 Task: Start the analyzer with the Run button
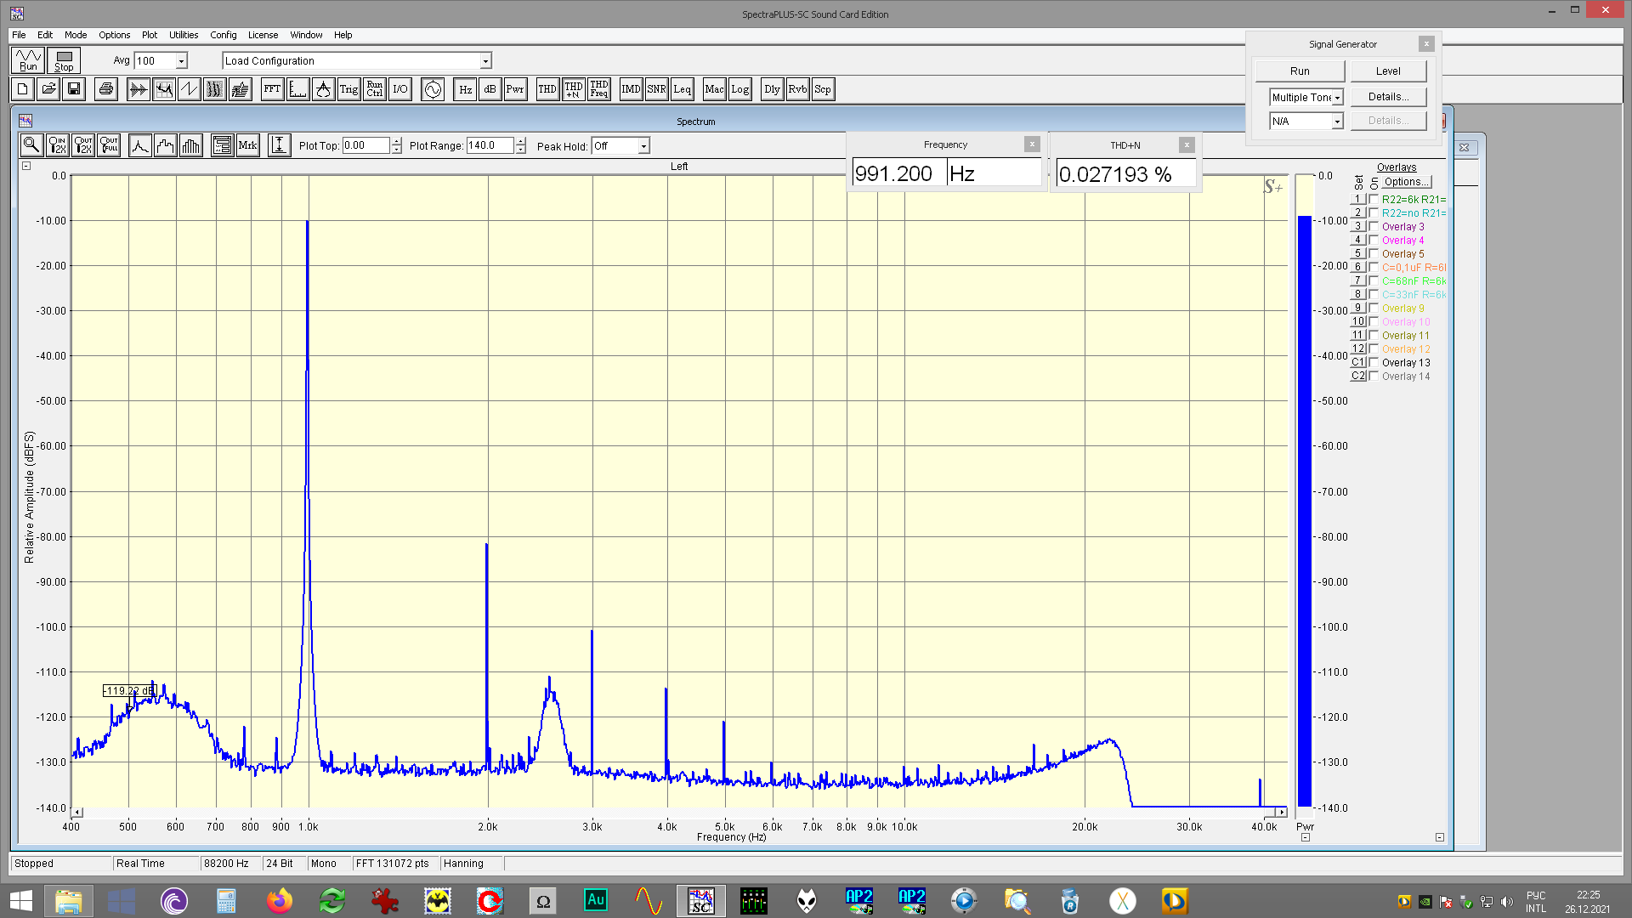tap(28, 60)
